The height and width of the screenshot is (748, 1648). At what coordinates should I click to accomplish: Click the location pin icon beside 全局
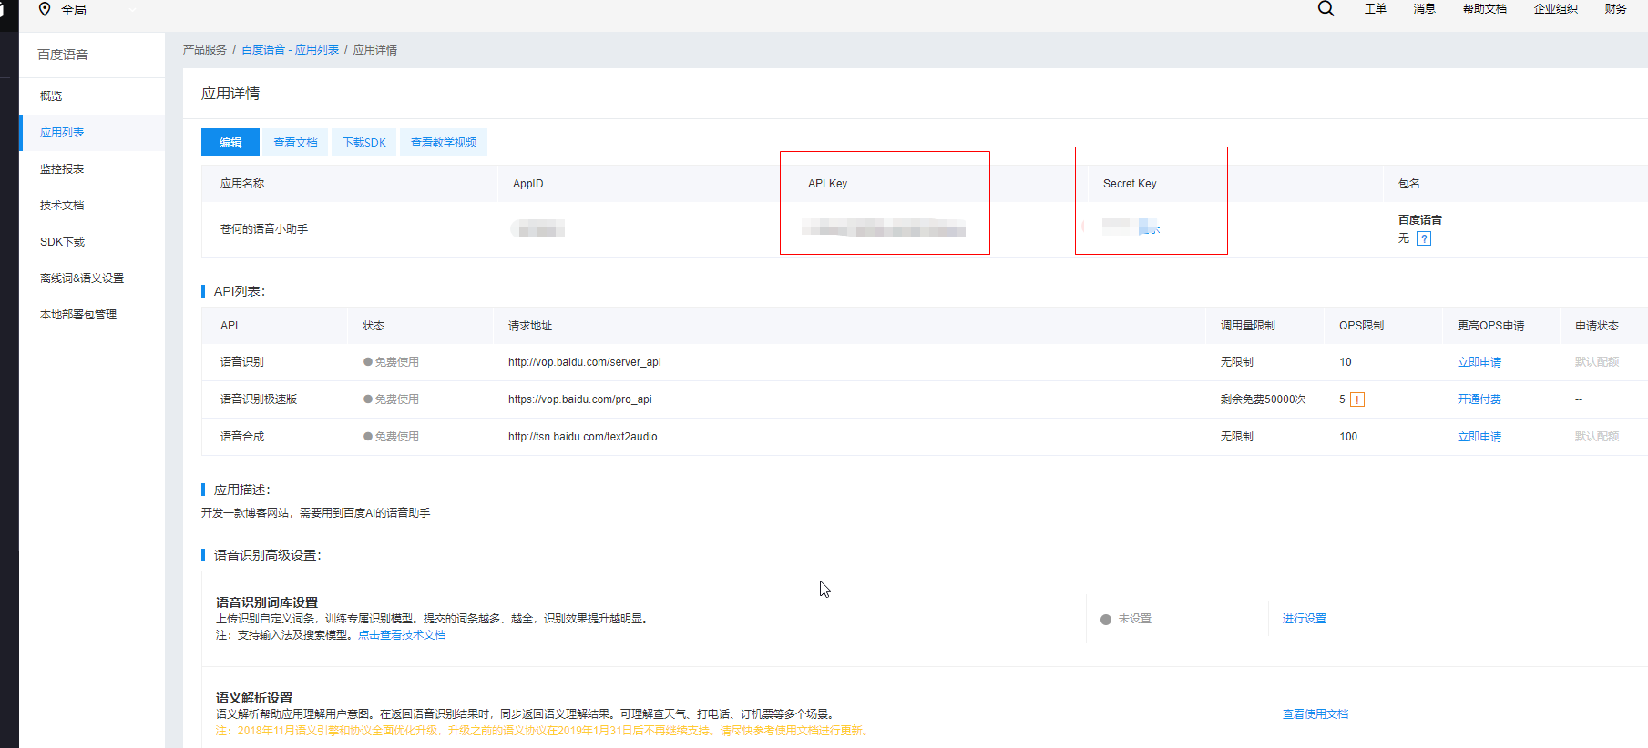(x=45, y=9)
